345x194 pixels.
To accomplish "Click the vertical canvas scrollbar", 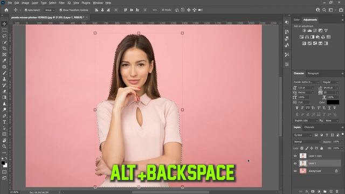I will coord(280,107).
